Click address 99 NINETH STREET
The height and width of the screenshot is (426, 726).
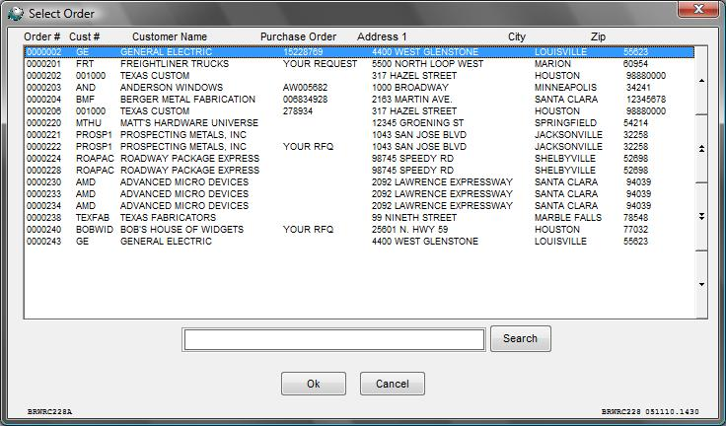click(x=414, y=217)
